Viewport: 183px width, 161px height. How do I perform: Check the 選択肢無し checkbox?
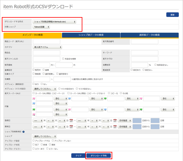pyautogui.click(x=44, y=74)
